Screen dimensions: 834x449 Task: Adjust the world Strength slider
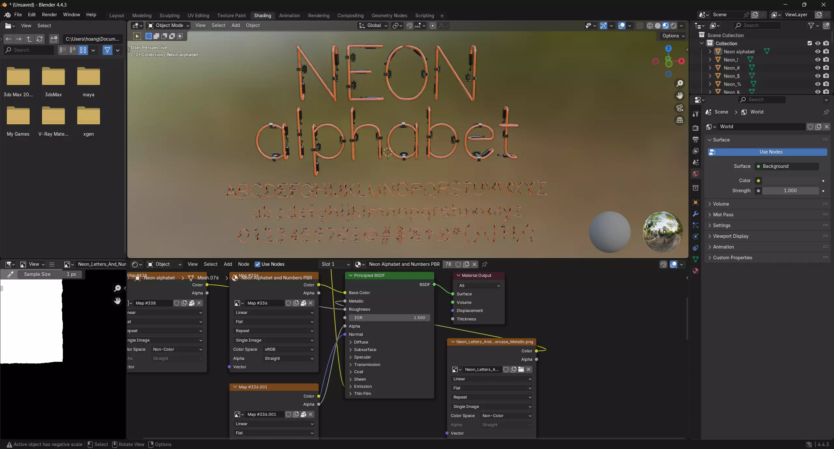click(x=790, y=191)
